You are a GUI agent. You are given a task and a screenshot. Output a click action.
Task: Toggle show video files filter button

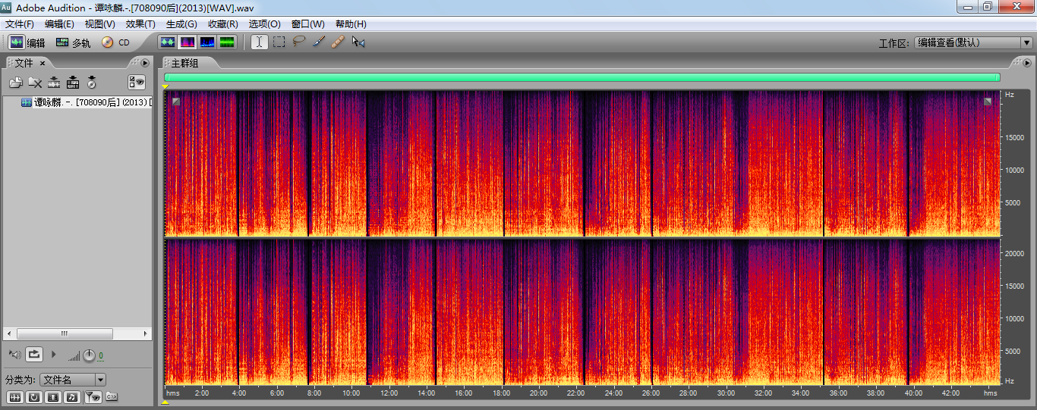pyautogui.click(x=52, y=396)
